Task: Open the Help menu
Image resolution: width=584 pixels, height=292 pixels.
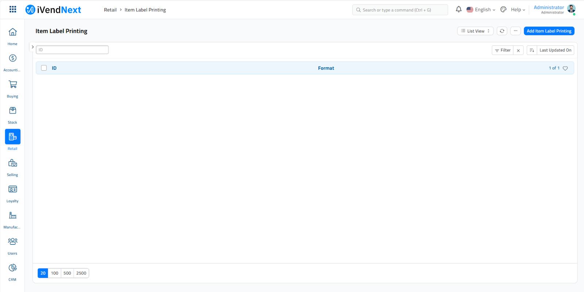Action: point(518,10)
